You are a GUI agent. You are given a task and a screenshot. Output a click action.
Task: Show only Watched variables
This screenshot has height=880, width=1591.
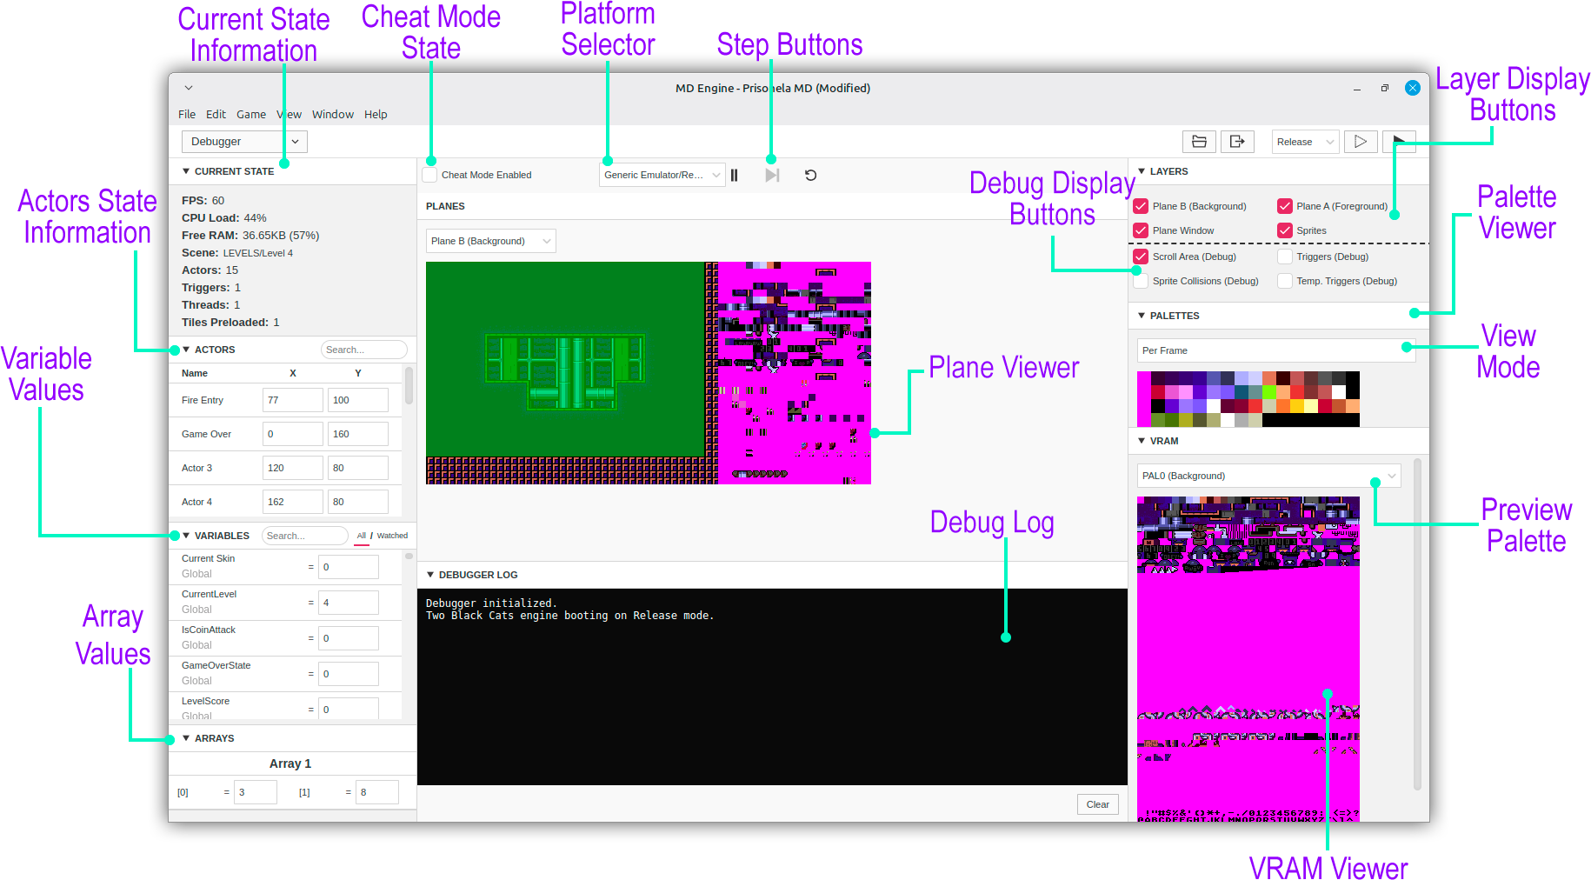tap(392, 536)
